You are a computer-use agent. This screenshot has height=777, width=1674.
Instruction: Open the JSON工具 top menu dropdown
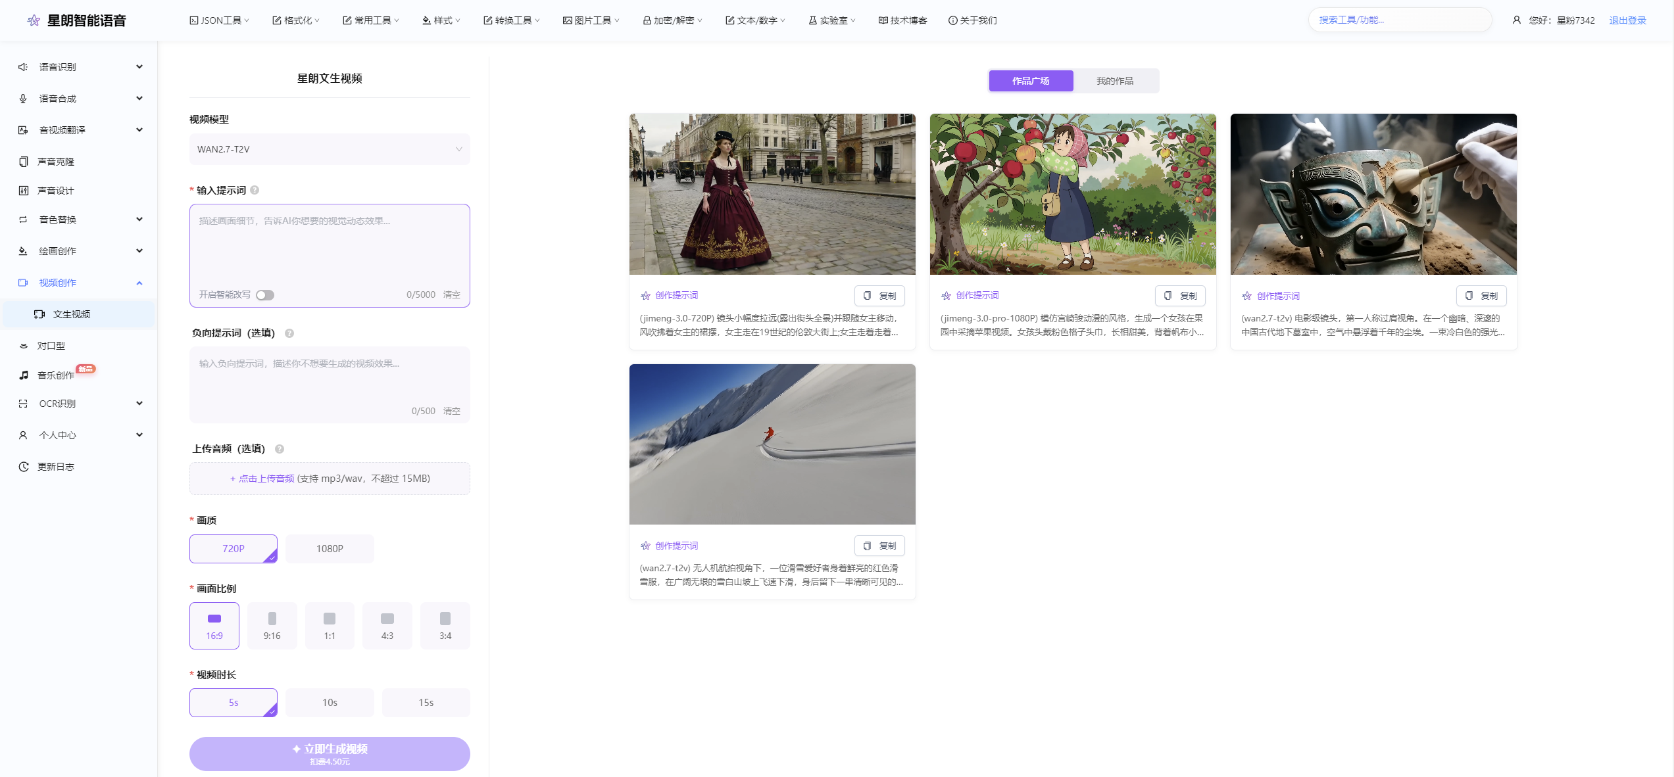point(220,20)
